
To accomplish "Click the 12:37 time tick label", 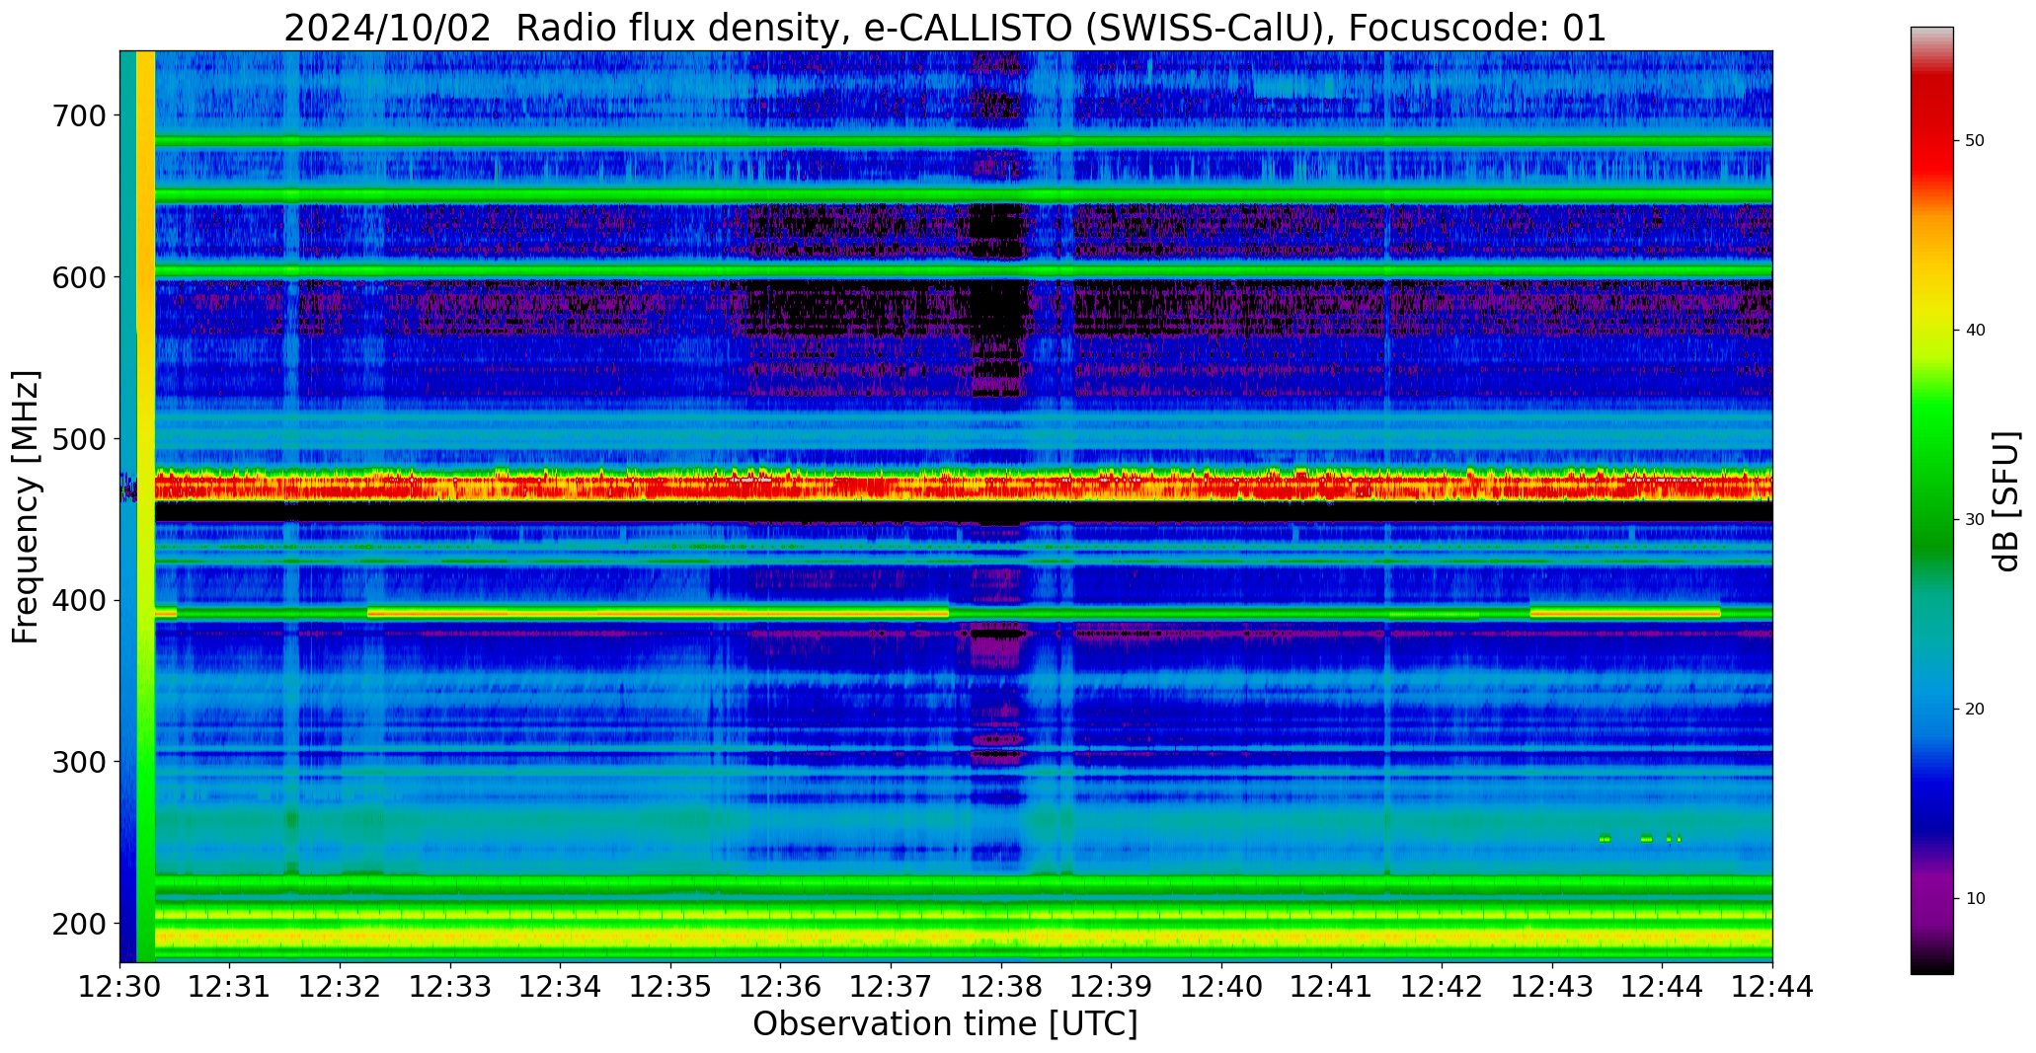I will (892, 987).
